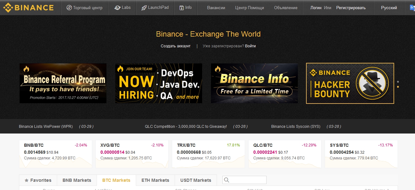Select first carousel dot indicator
This screenshot has height=190, width=415.
click(398, 82)
